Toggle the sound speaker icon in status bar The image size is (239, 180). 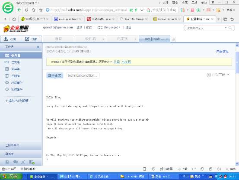tap(219, 169)
